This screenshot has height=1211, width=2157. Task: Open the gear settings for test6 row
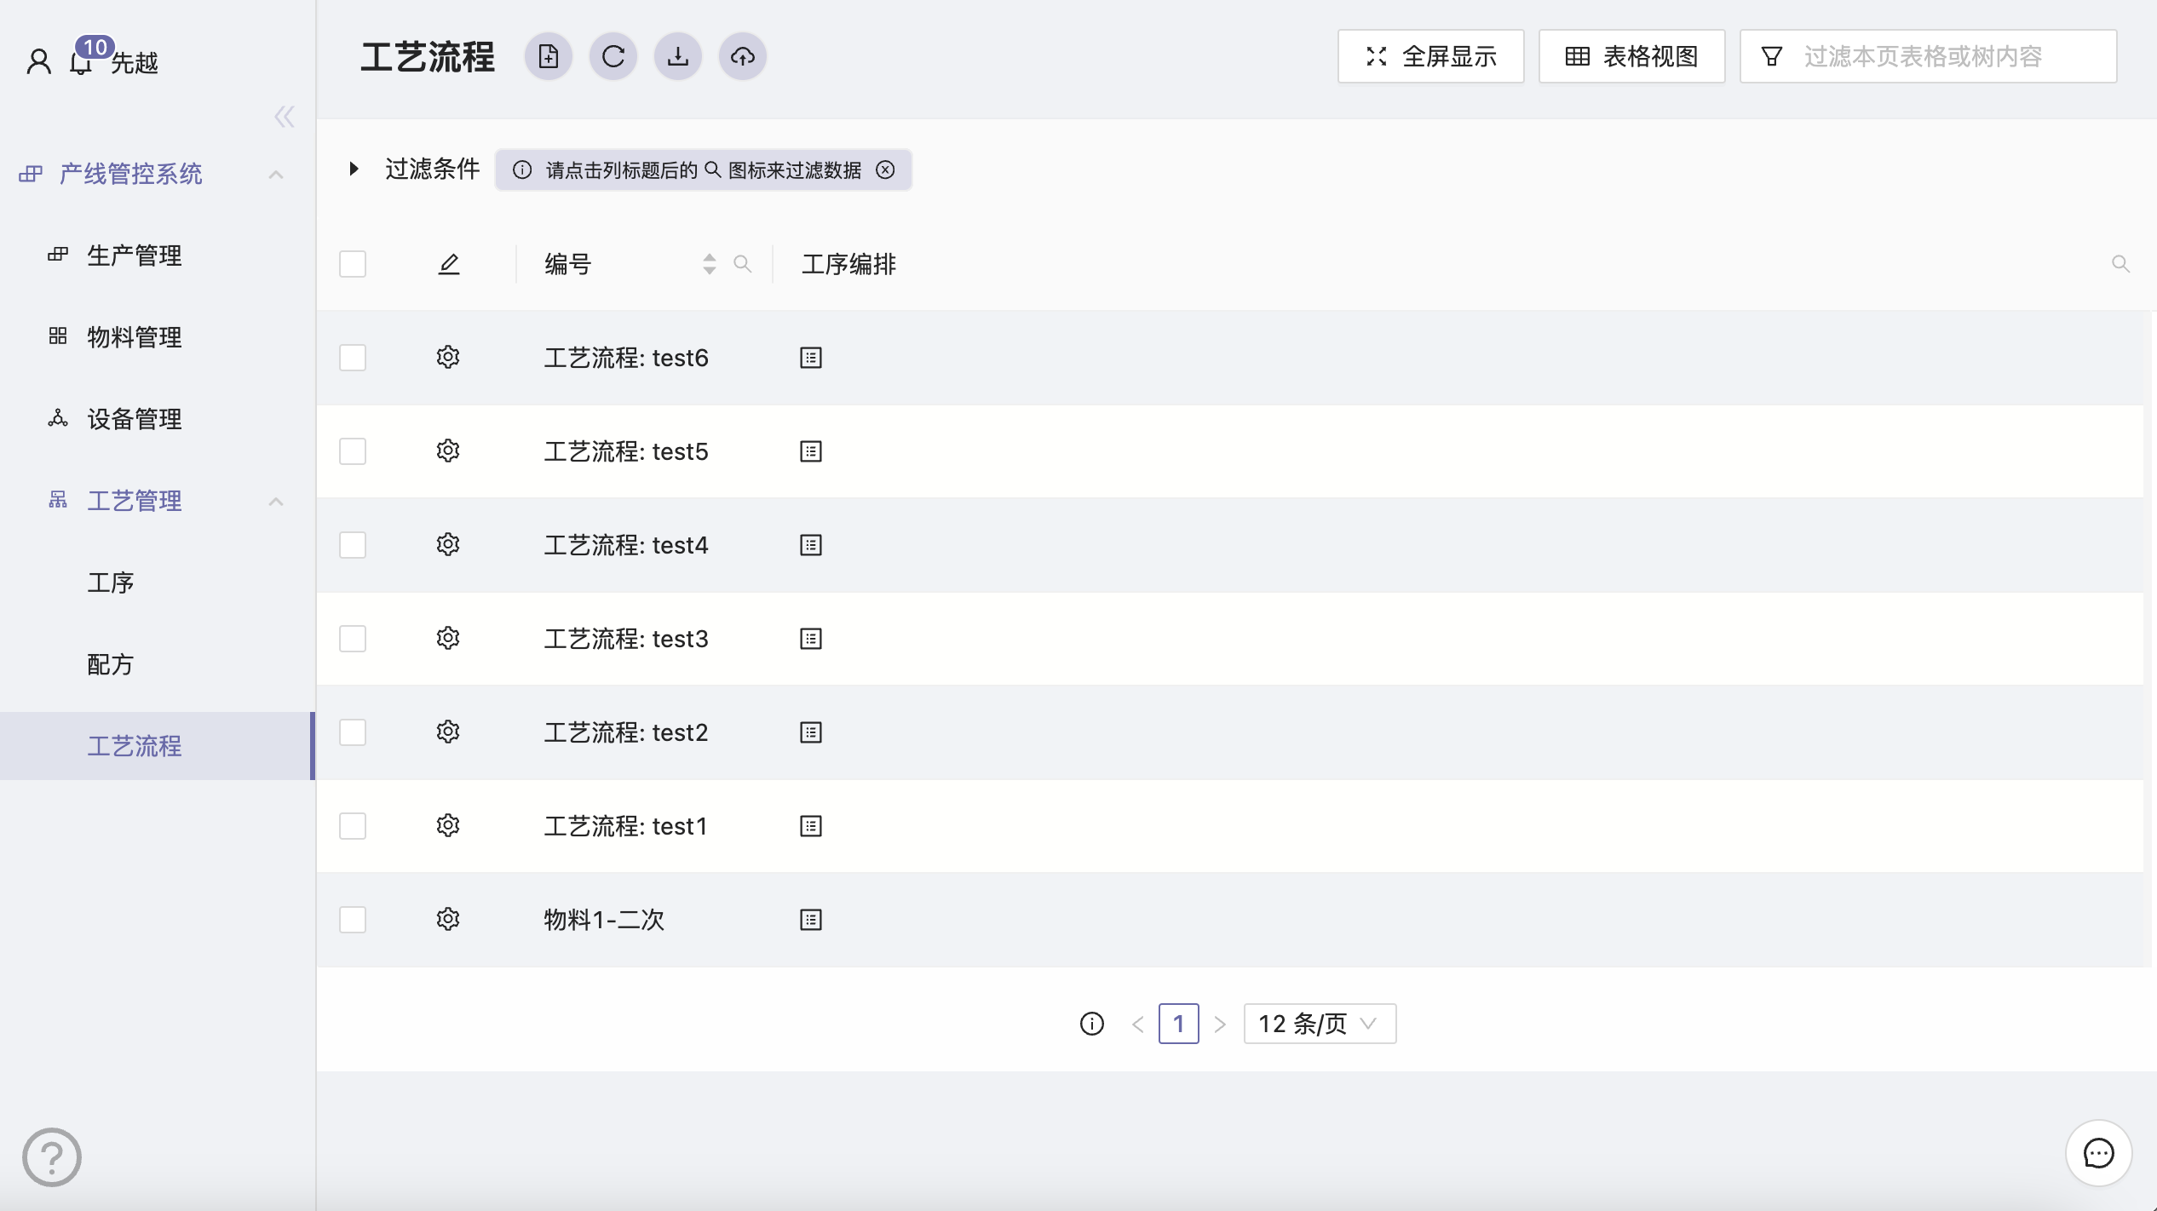[448, 357]
